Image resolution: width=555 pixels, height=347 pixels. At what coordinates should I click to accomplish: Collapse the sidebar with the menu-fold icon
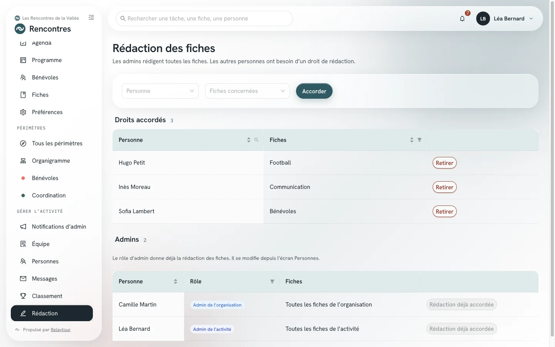tap(91, 17)
